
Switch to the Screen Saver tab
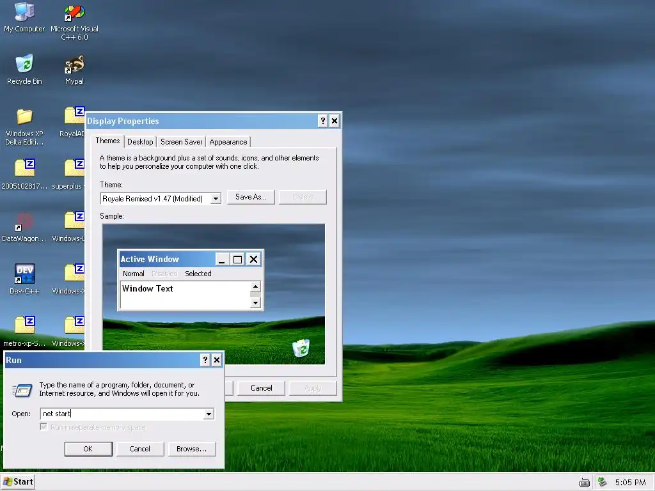coord(181,142)
